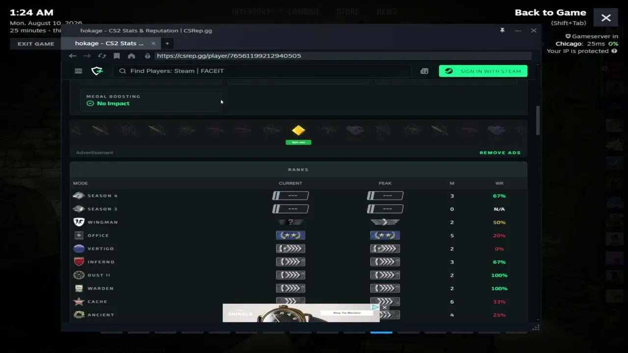Click the Dust II row label
This screenshot has height=353, width=628.
coord(99,275)
